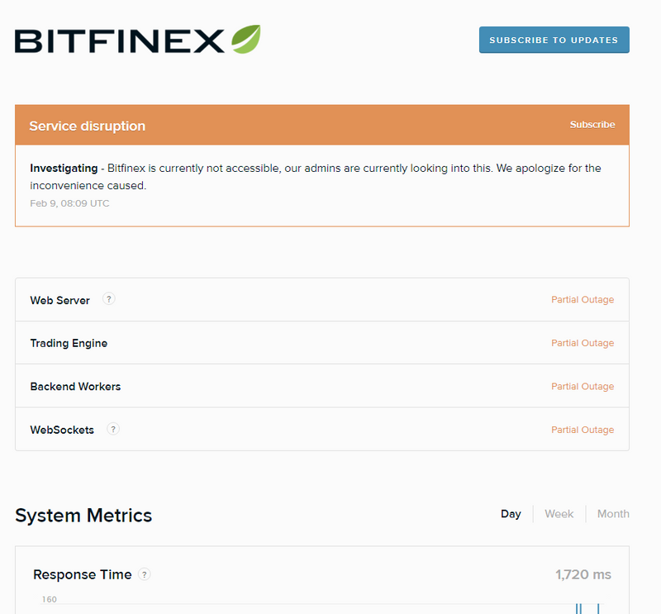This screenshot has width=661, height=614.
Task: Click the Trading Engine component name
Action: [x=69, y=343]
